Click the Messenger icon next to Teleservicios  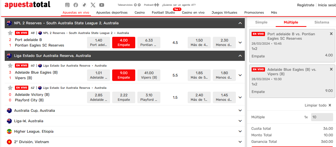click(139, 5)
